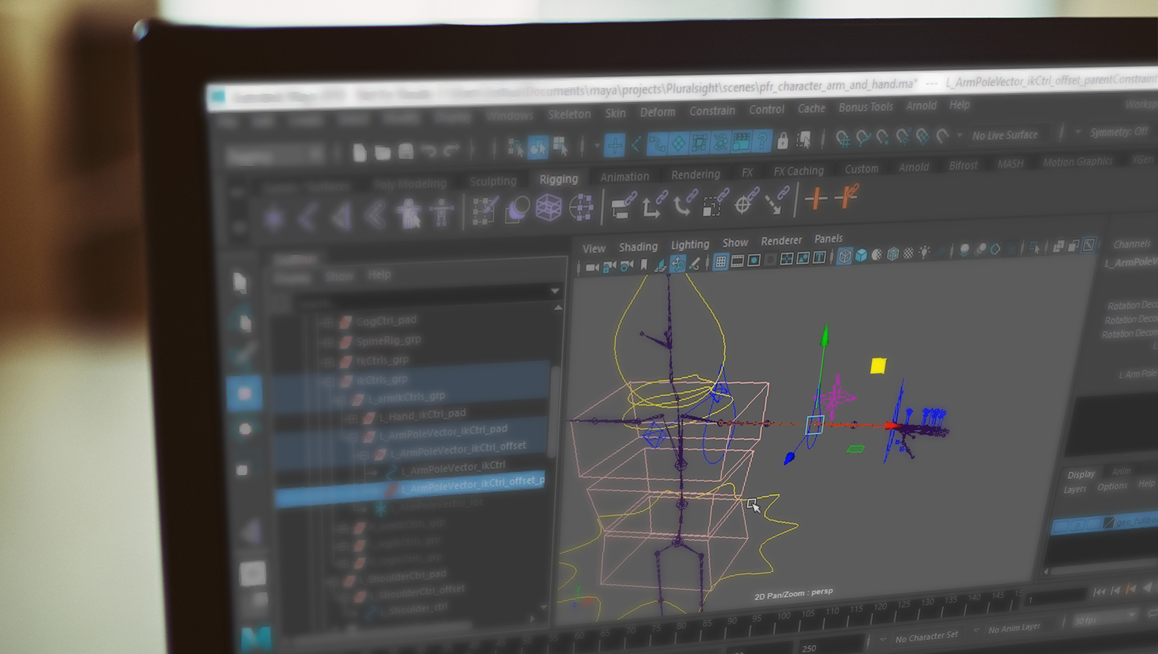Click the parent constraint shelf icon

coord(623,205)
